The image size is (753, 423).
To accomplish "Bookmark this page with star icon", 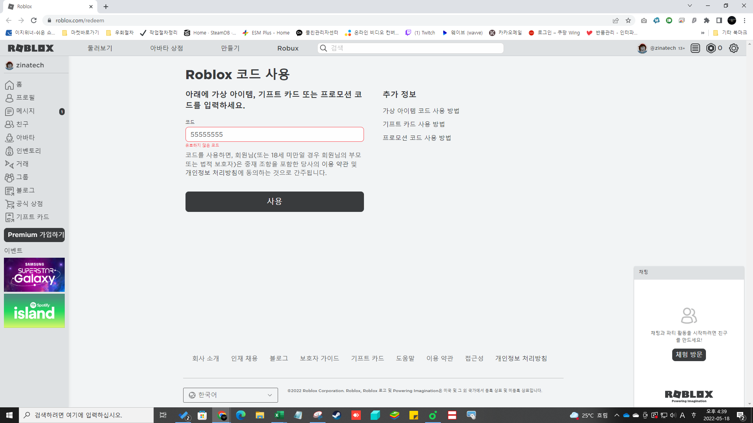I will coord(628,20).
